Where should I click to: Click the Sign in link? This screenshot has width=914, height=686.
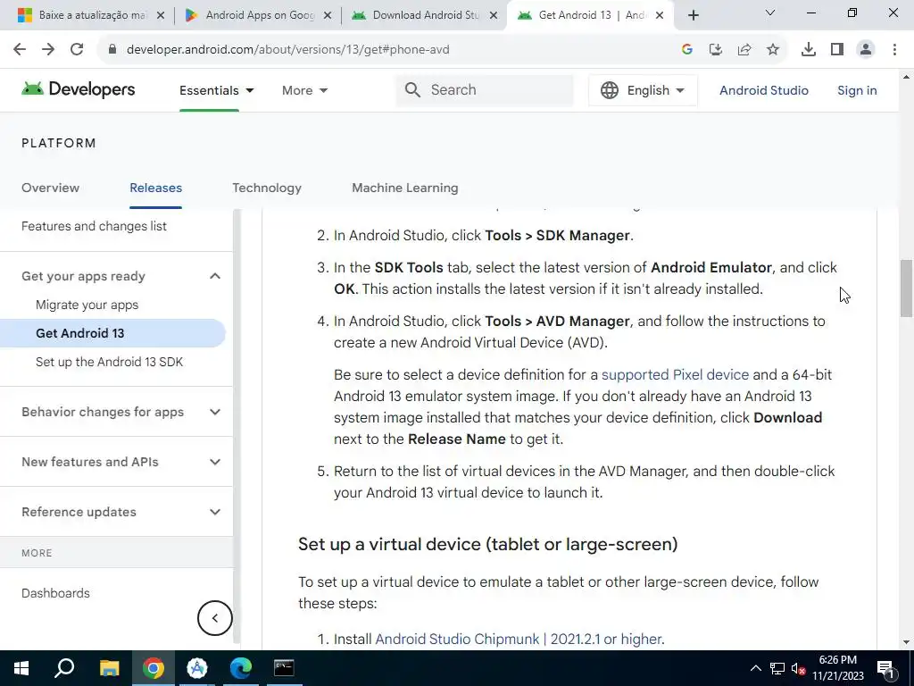[857, 90]
